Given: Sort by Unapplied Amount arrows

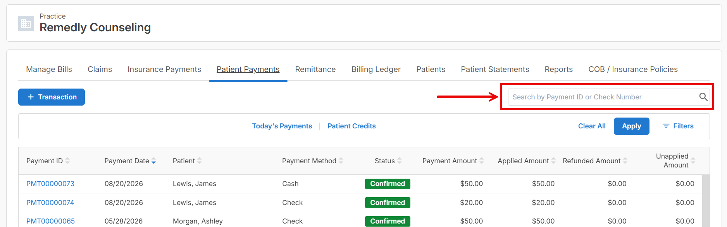Looking at the screenshot, I should [x=693, y=161].
